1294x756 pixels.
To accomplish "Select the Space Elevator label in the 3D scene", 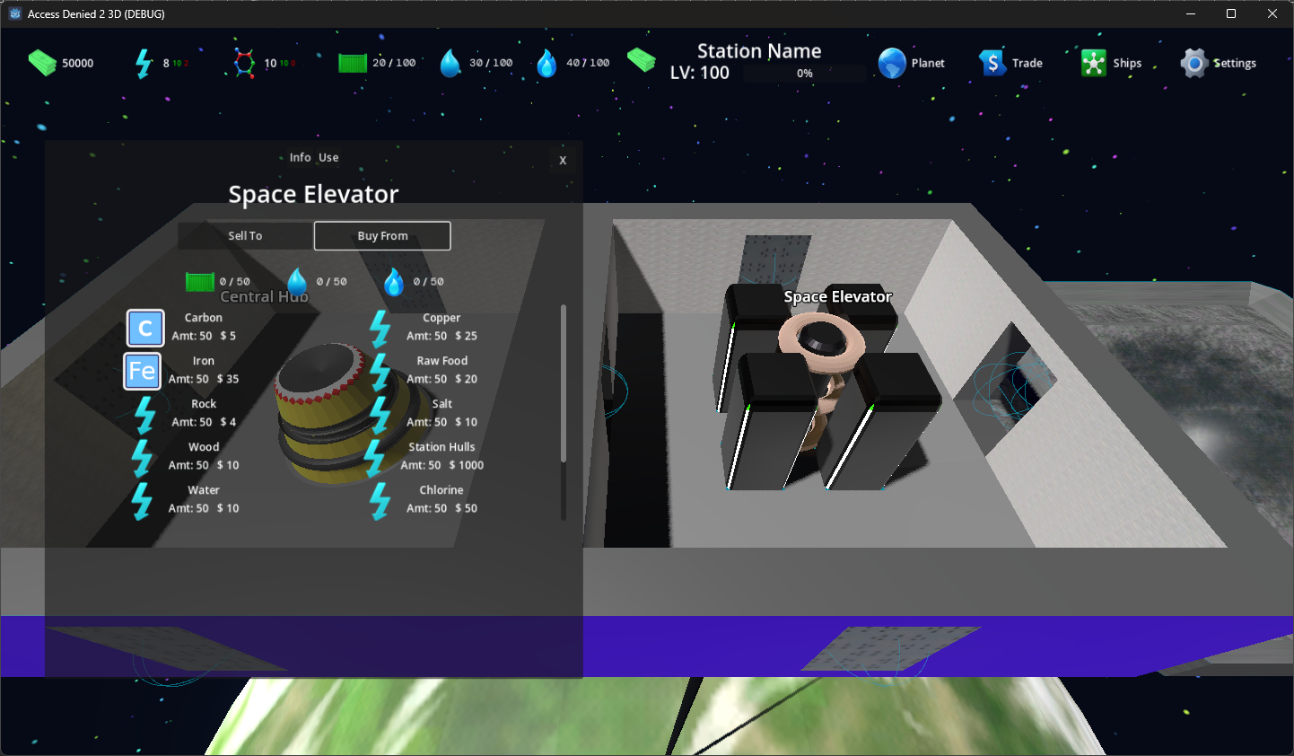I will pyautogui.click(x=838, y=297).
